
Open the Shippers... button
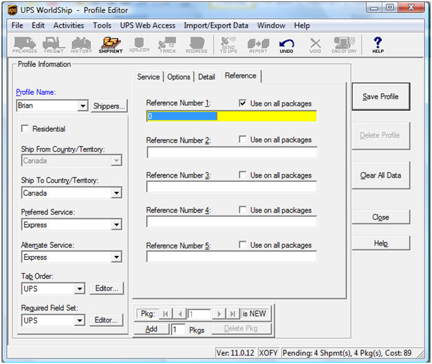(109, 106)
